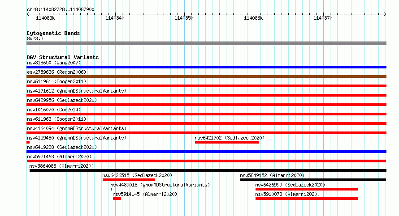Click the nsv5910073 (Almarri2020) label text

[287, 194]
